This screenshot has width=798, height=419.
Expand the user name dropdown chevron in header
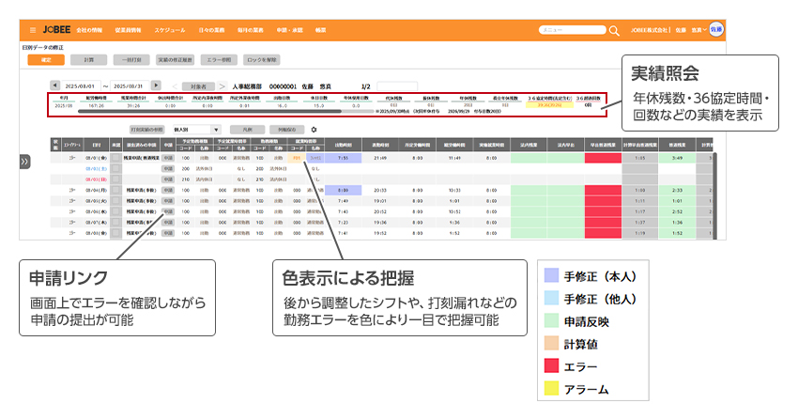(704, 30)
